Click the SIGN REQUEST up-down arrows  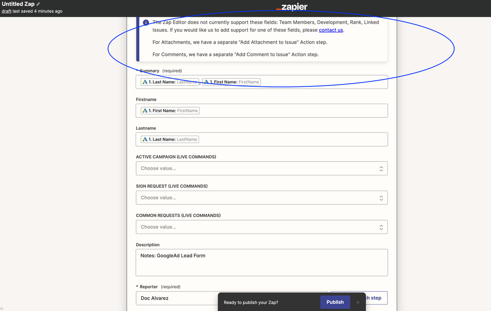tap(381, 198)
